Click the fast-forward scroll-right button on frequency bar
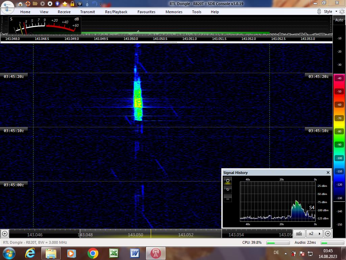346x260 pixels. [x=328, y=234]
